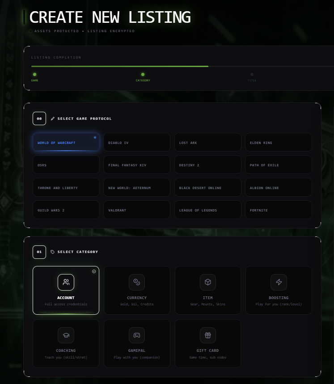Choose Black Desert Online
This screenshot has width=334, height=384.
[x=207, y=187]
